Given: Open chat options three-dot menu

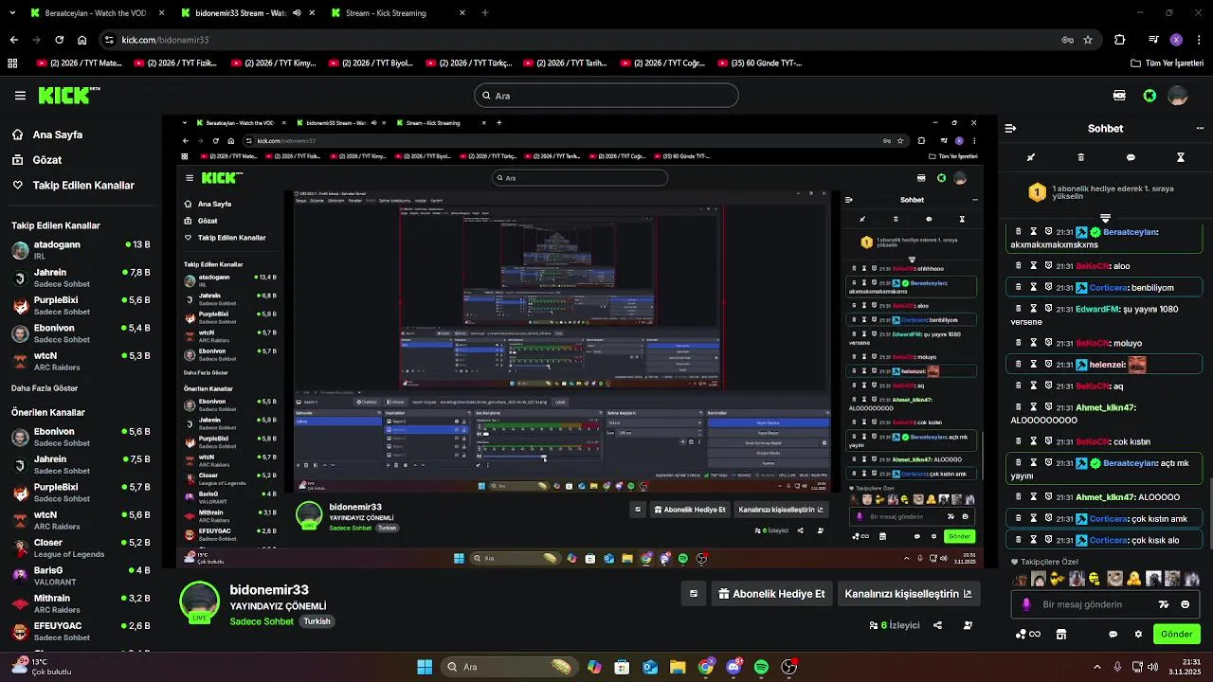Looking at the screenshot, I should [1200, 129].
